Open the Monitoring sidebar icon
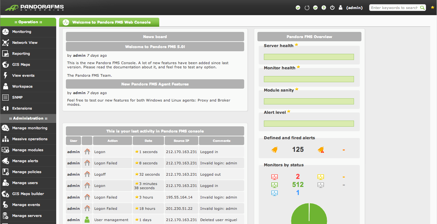 5,32
